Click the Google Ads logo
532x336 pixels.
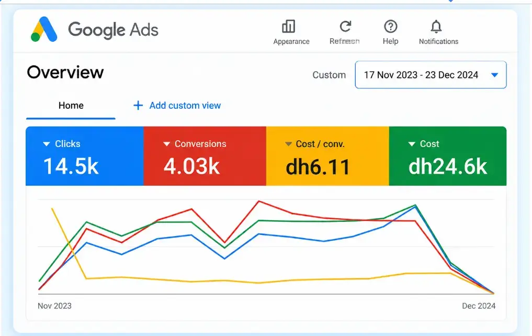tap(44, 29)
